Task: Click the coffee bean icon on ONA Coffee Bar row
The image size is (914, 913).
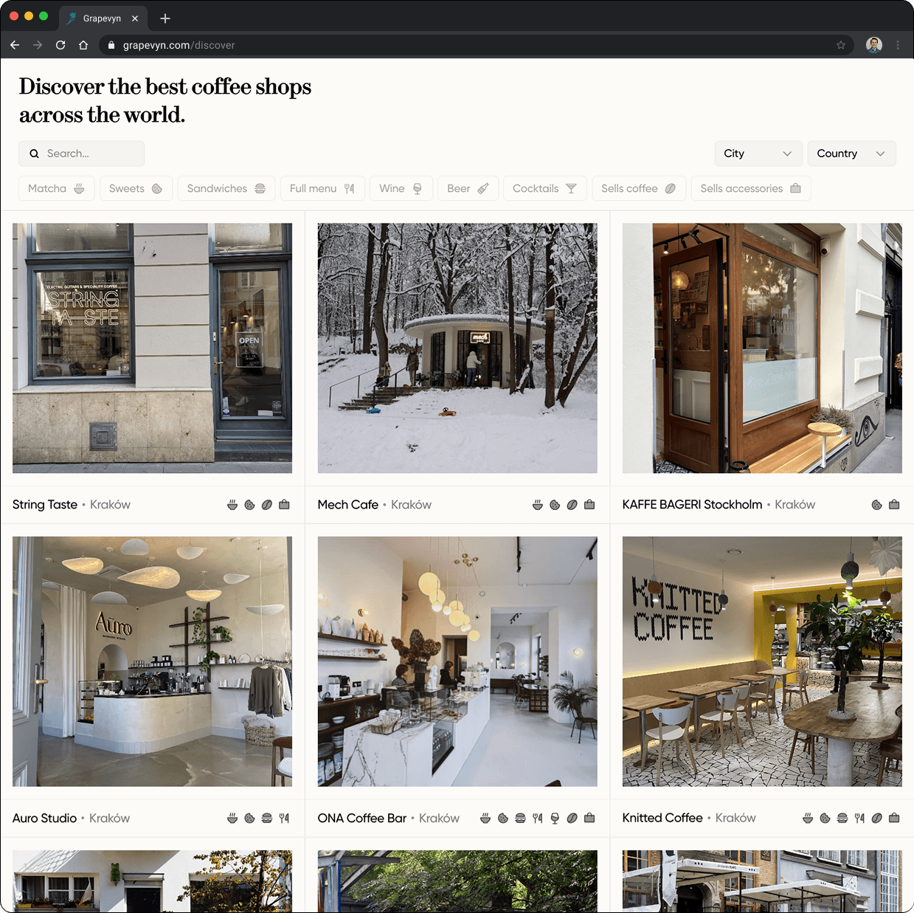Action: pyautogui.click(x=572, y=818)
